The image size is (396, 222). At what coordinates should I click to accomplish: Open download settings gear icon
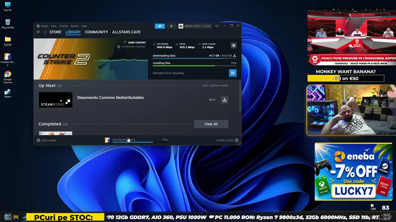click(234, 45)
